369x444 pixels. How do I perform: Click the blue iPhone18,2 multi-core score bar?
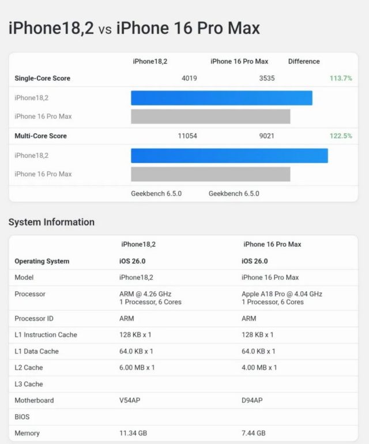tap(229, 156)
